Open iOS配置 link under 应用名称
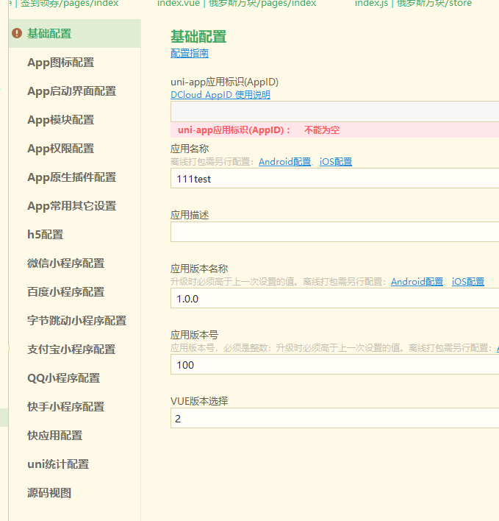This screenshot has height=521, width=499. pyautogui.click(x=336, y=162)
